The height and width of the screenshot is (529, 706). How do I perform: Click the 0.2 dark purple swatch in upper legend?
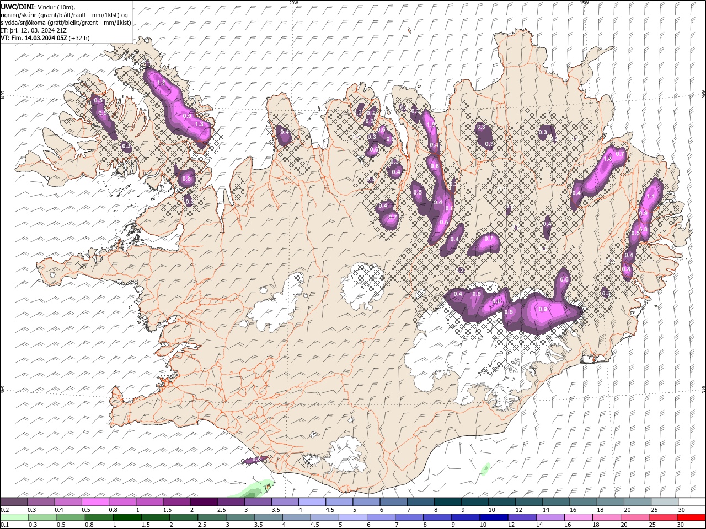click(x=14, y=502)
